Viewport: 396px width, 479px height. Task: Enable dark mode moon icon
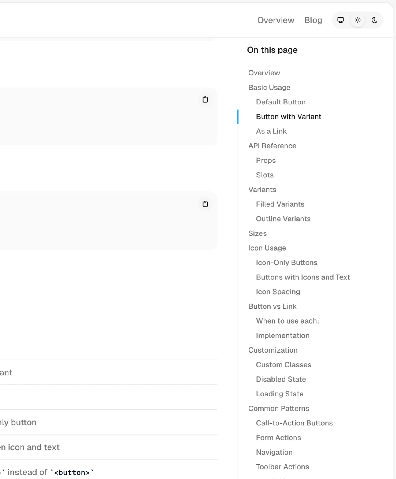pos(374,20)
